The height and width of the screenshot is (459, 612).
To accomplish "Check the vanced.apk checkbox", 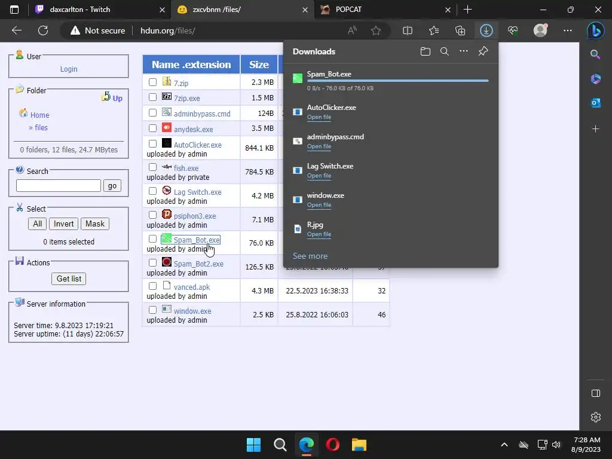I will point(152,286).
